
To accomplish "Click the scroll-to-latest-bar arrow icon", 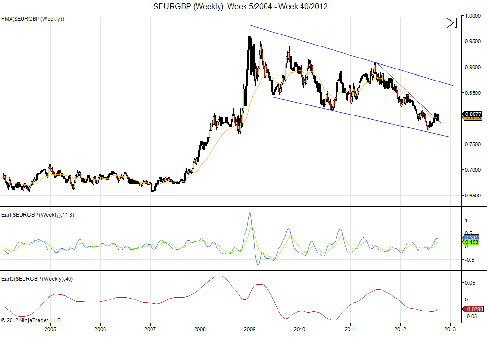I will point(452,23).
